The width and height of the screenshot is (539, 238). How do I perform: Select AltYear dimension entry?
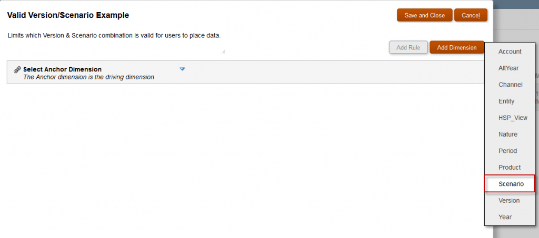click(510, 68)
